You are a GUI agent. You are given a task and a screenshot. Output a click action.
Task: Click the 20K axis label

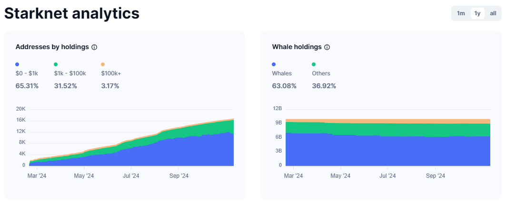pos(20,109)
